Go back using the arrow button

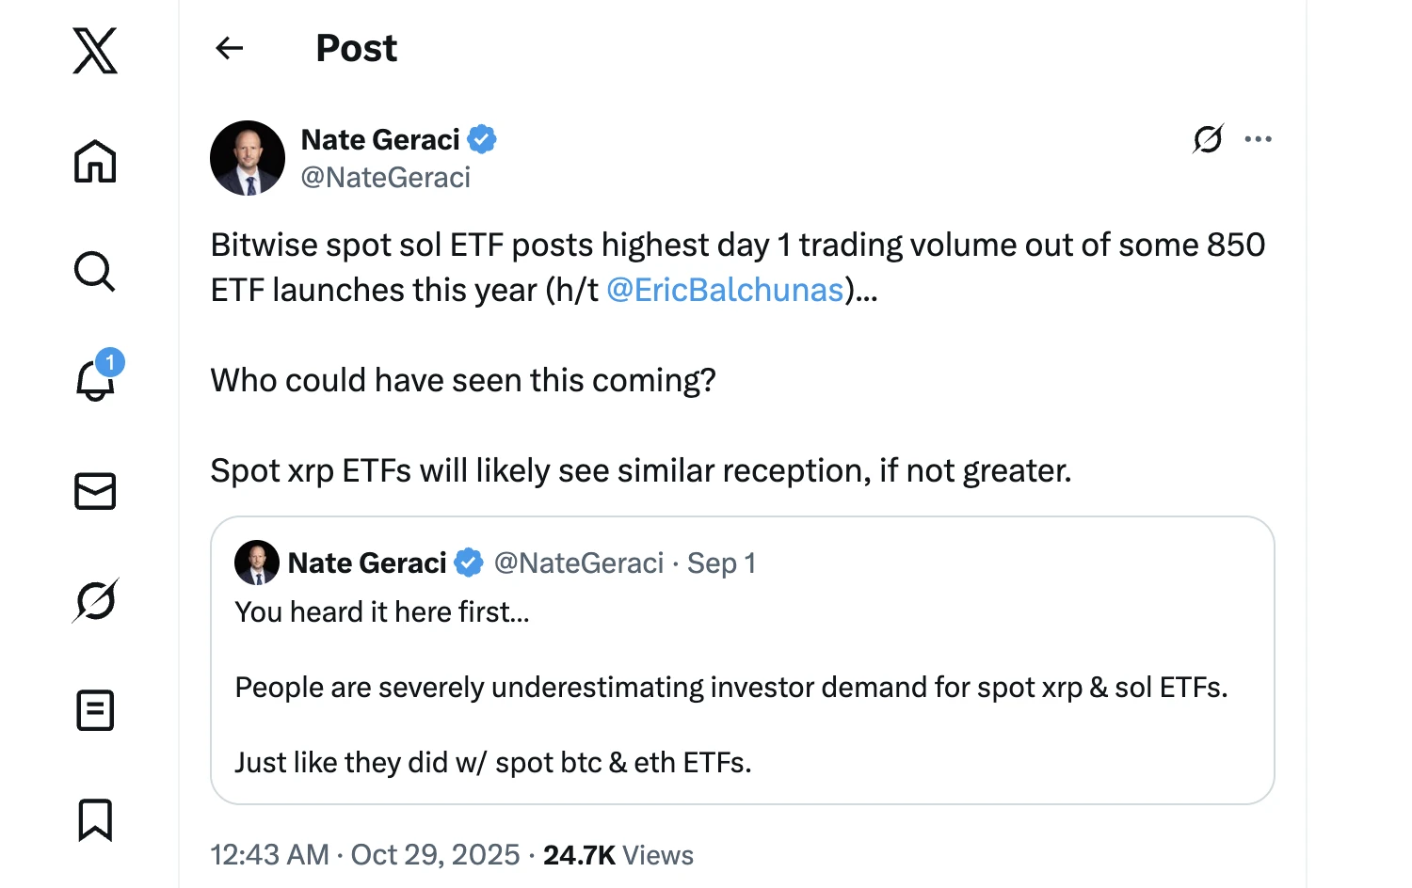229,48
